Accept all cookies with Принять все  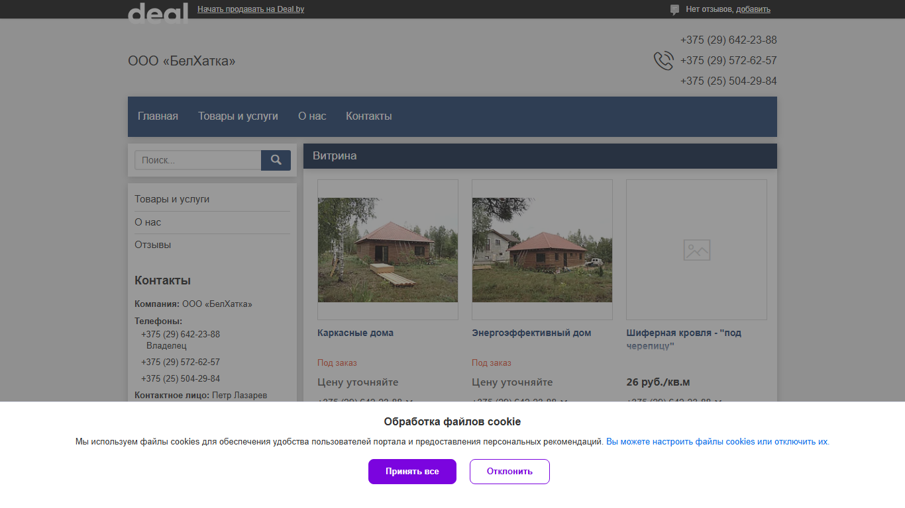coord(412,472)
